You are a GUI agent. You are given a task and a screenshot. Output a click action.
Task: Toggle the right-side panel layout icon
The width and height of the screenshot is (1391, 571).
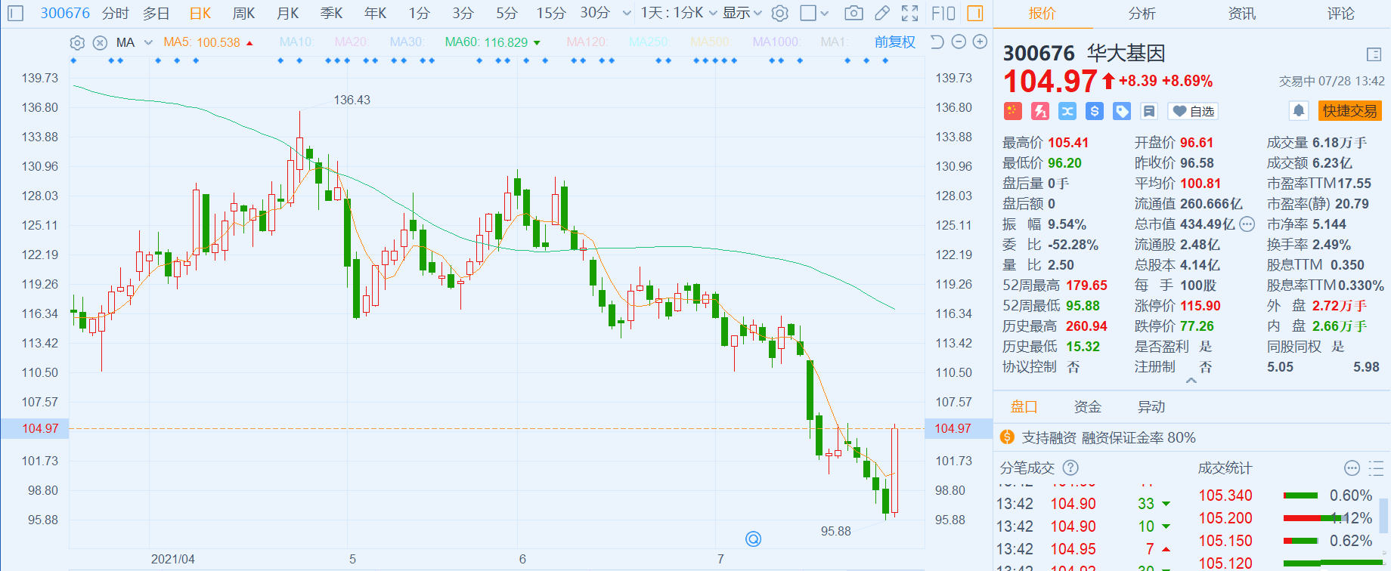[x=975, y=13]
